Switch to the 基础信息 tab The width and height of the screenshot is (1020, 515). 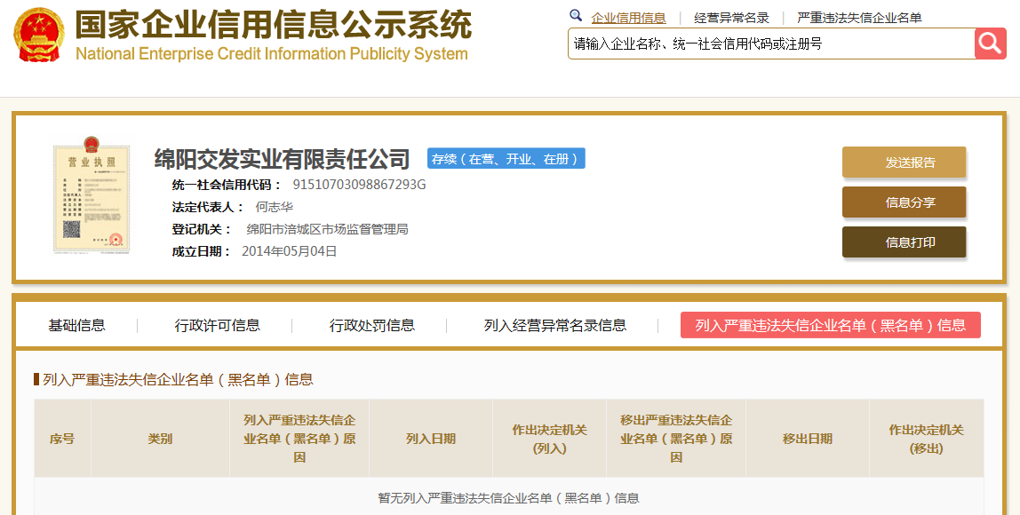76,325
